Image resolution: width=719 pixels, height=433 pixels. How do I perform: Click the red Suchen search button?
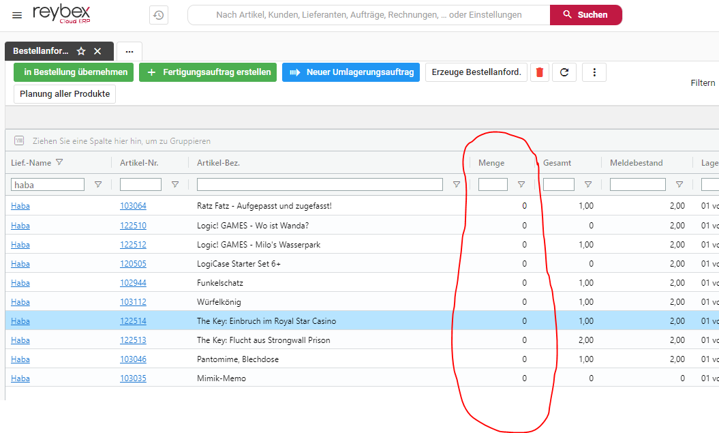point(586,15)
